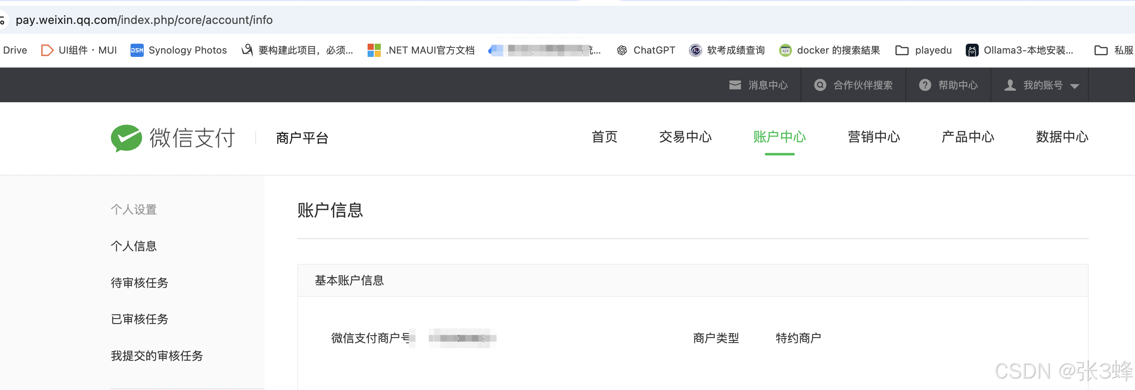Open the Synology Photos bookmark icon
Image resolution: width=1135 pixels, height=390 pixels.
(137, 50)
